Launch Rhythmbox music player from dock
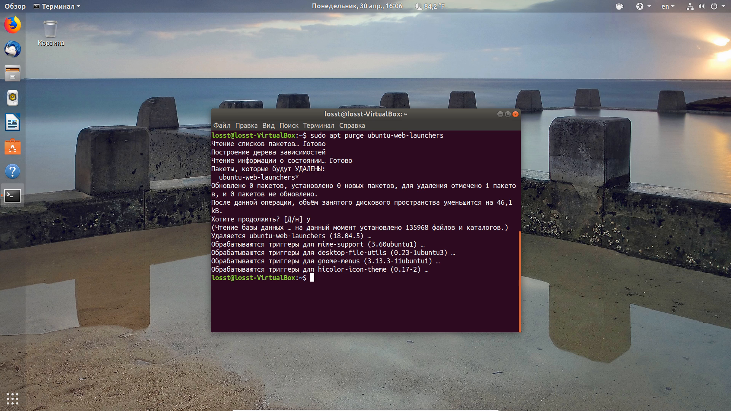 click(13, 98)
